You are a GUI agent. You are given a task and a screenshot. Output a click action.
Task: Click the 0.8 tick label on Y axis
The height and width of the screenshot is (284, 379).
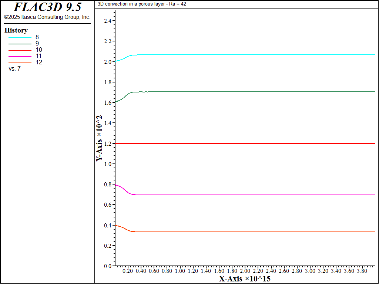[x=108, y=185]
